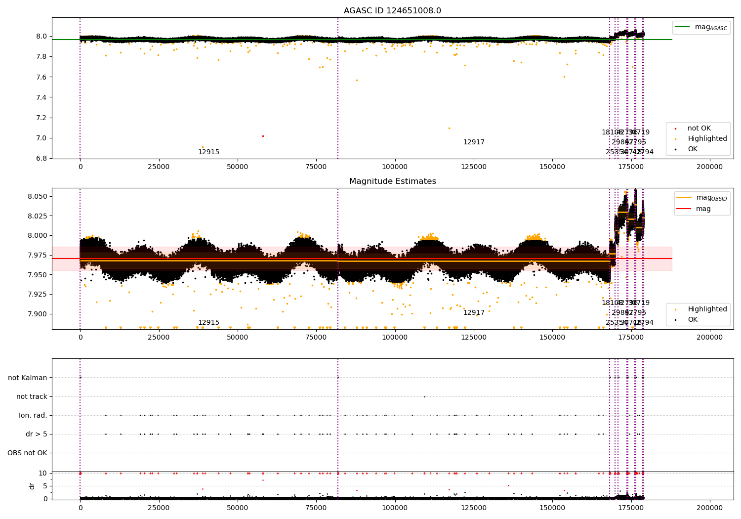Click the orange line sample beside mag OBSID

coord(684,198)
